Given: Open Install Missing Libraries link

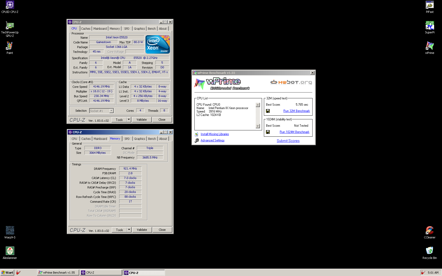Looking at the screenshot, I should point(215,134).
